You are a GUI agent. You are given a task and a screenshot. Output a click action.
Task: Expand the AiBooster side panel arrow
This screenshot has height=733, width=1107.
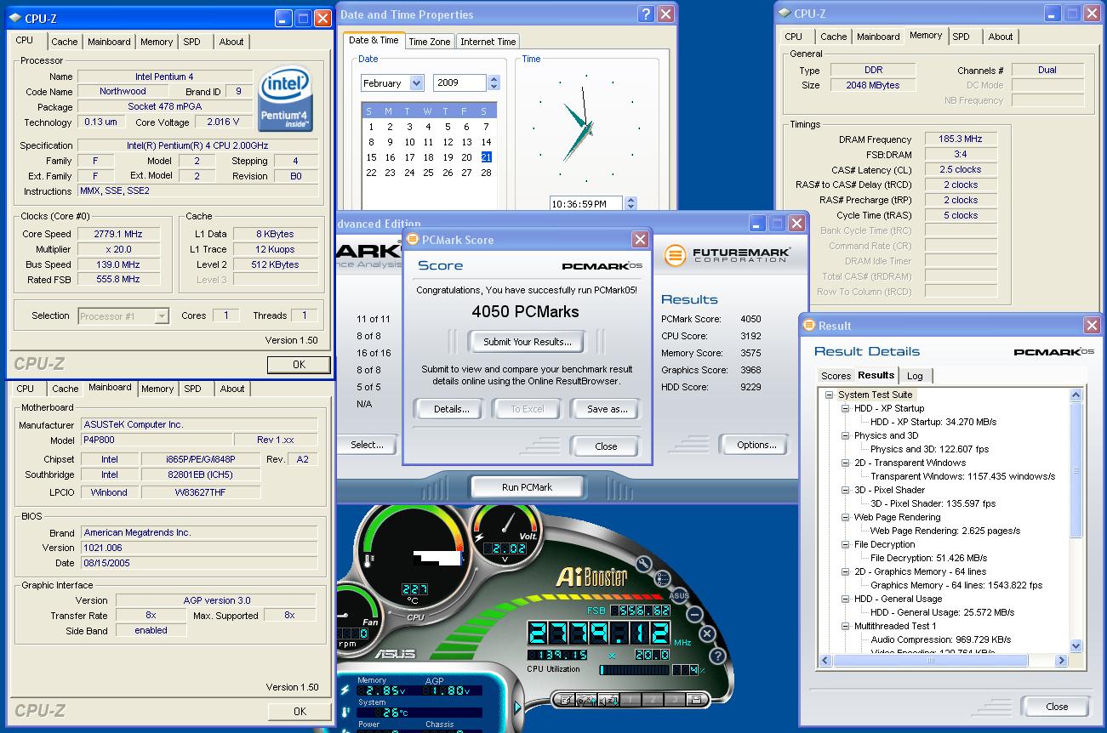(x=518, y=707)
